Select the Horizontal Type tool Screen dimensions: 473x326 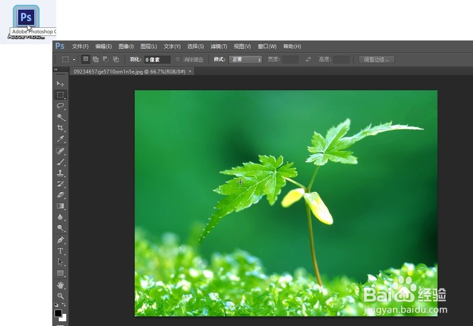[61, 251]
